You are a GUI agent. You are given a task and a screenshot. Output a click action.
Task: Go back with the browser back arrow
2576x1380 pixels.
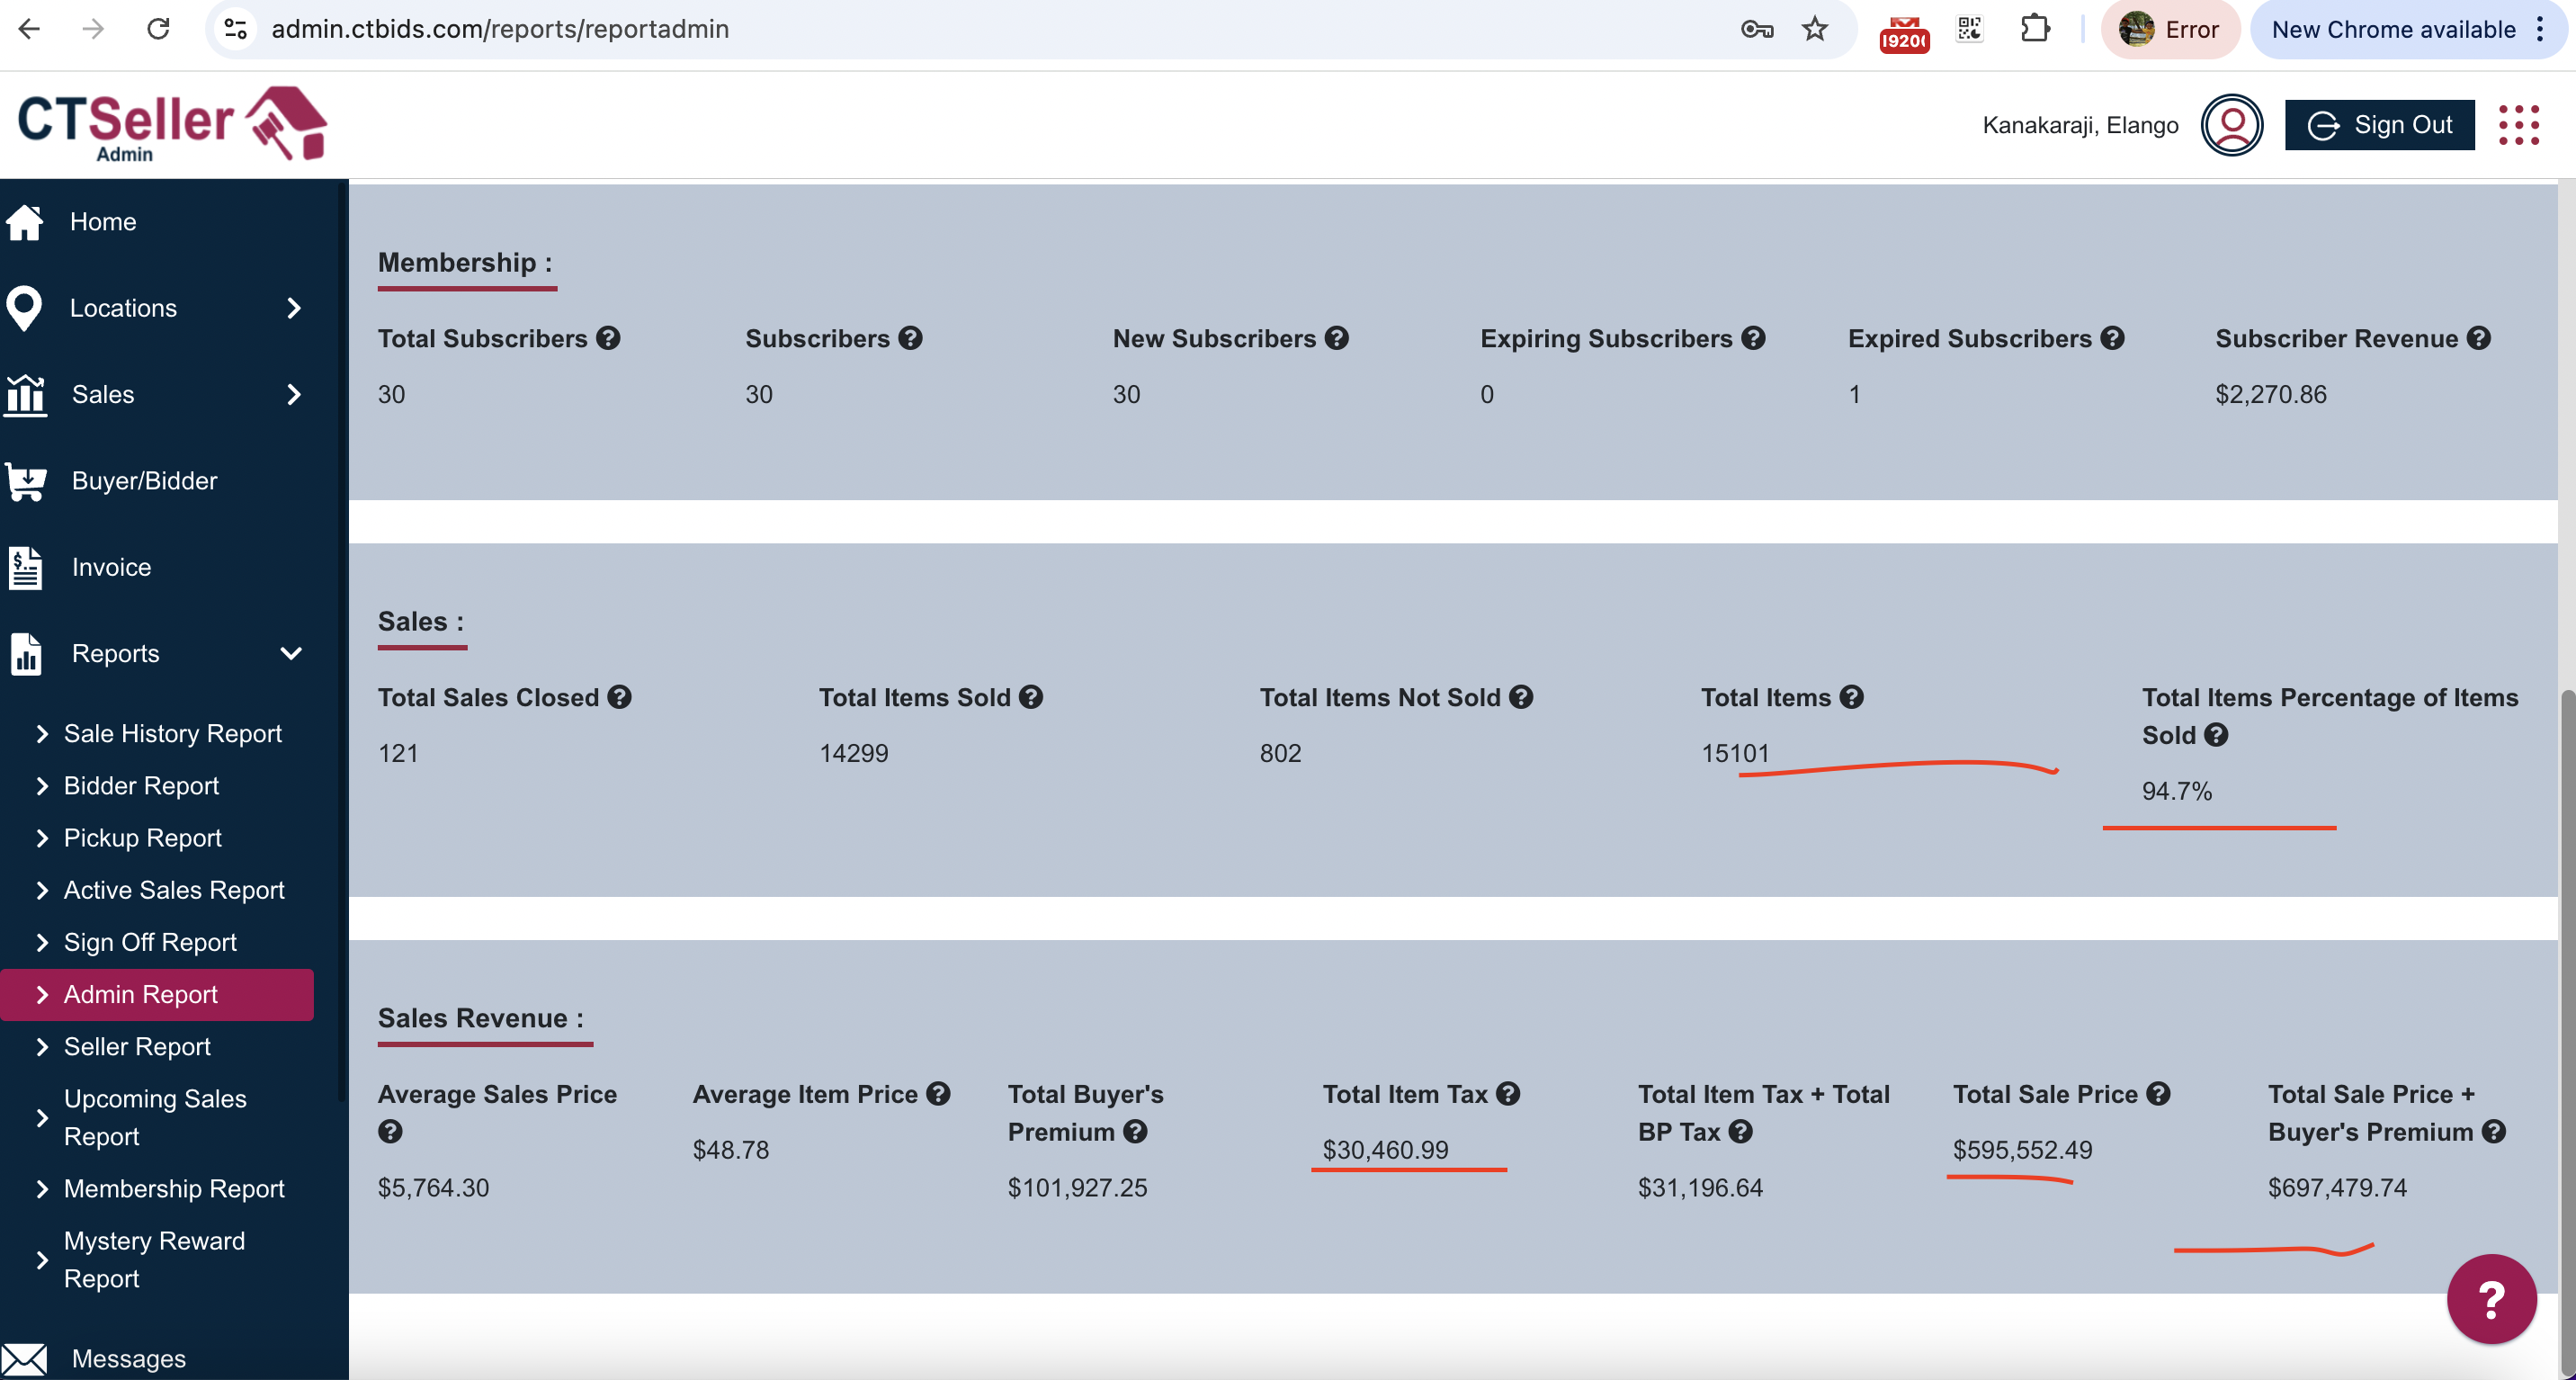pos(29,29)
